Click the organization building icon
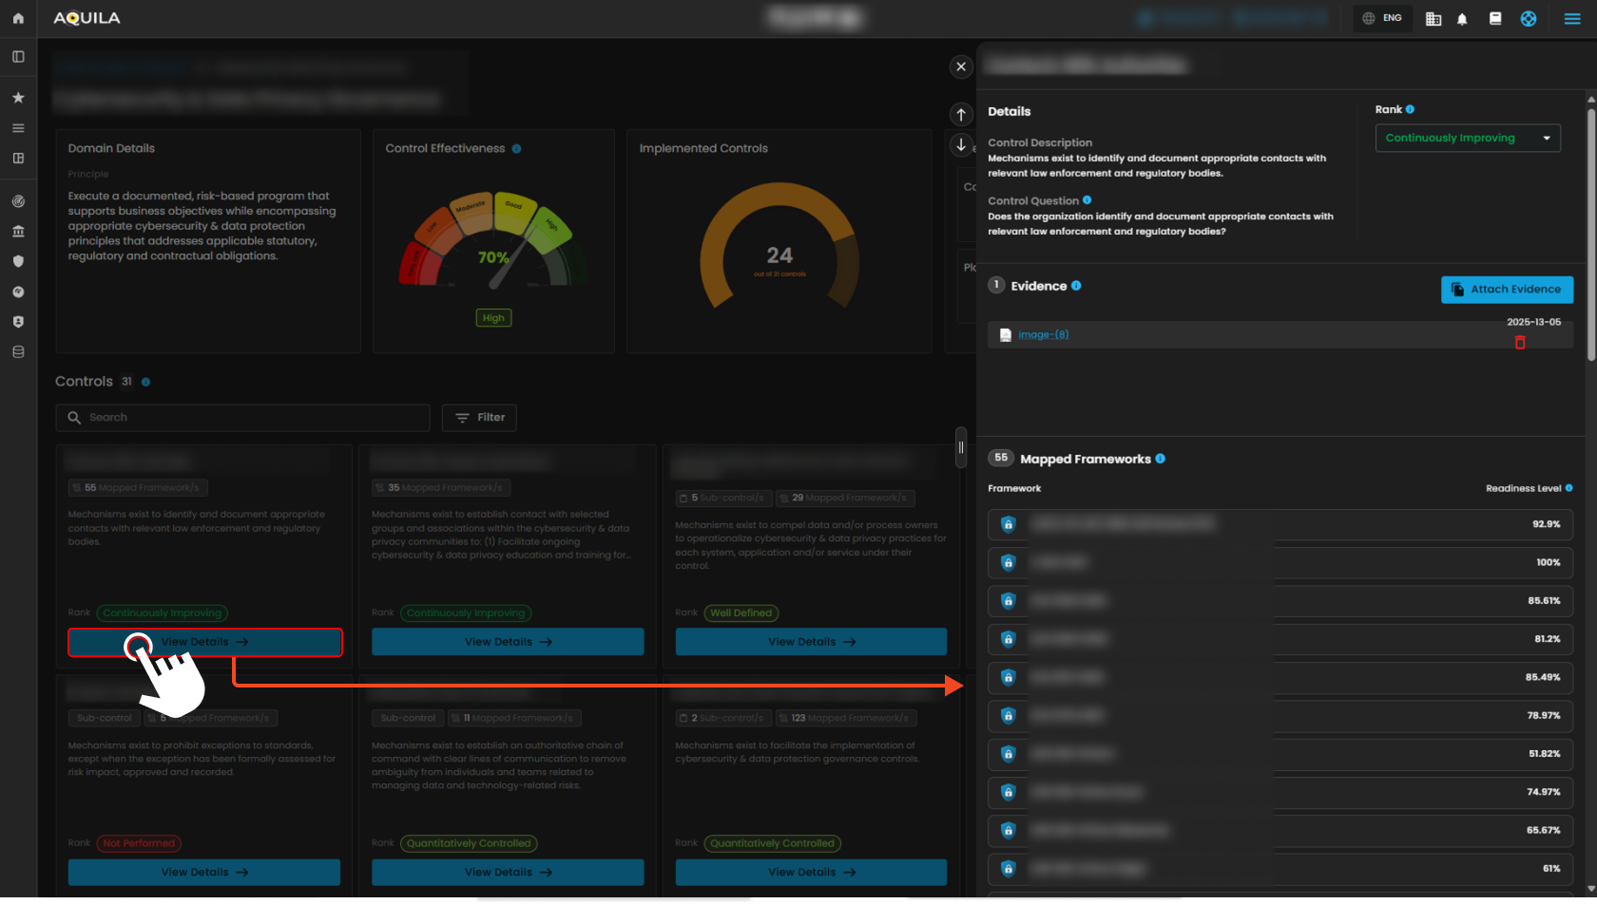This screenshot has width=1597, height=904. [1433, 19]
